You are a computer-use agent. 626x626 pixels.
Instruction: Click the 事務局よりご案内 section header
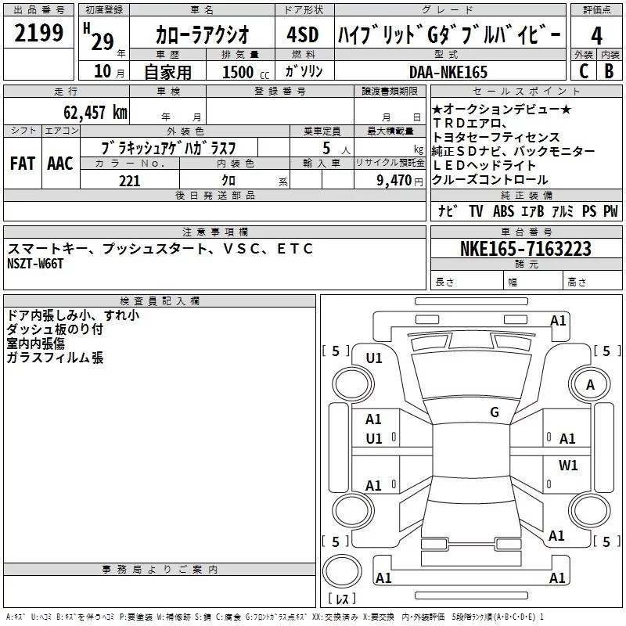(160, 570)
